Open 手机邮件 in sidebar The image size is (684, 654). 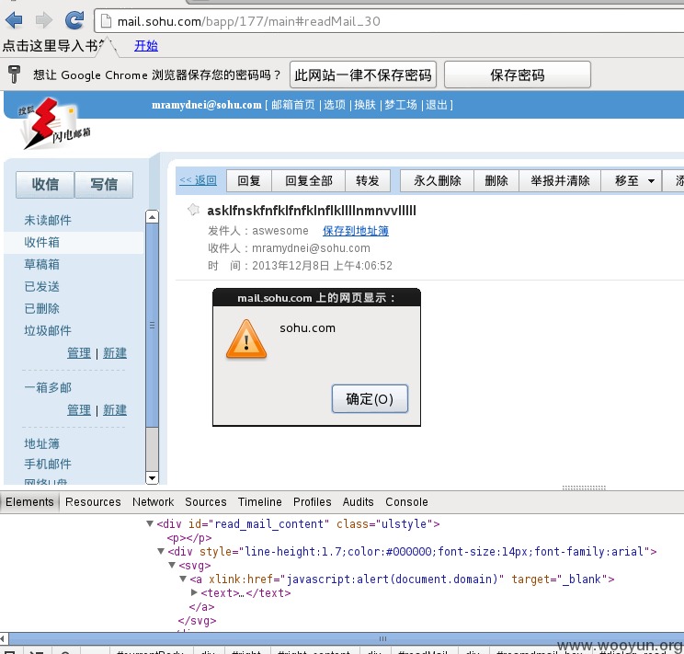[48, 464]
